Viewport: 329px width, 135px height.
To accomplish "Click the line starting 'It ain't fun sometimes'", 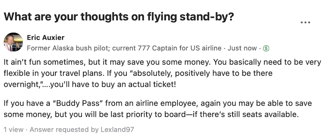I will coord(162,62).
